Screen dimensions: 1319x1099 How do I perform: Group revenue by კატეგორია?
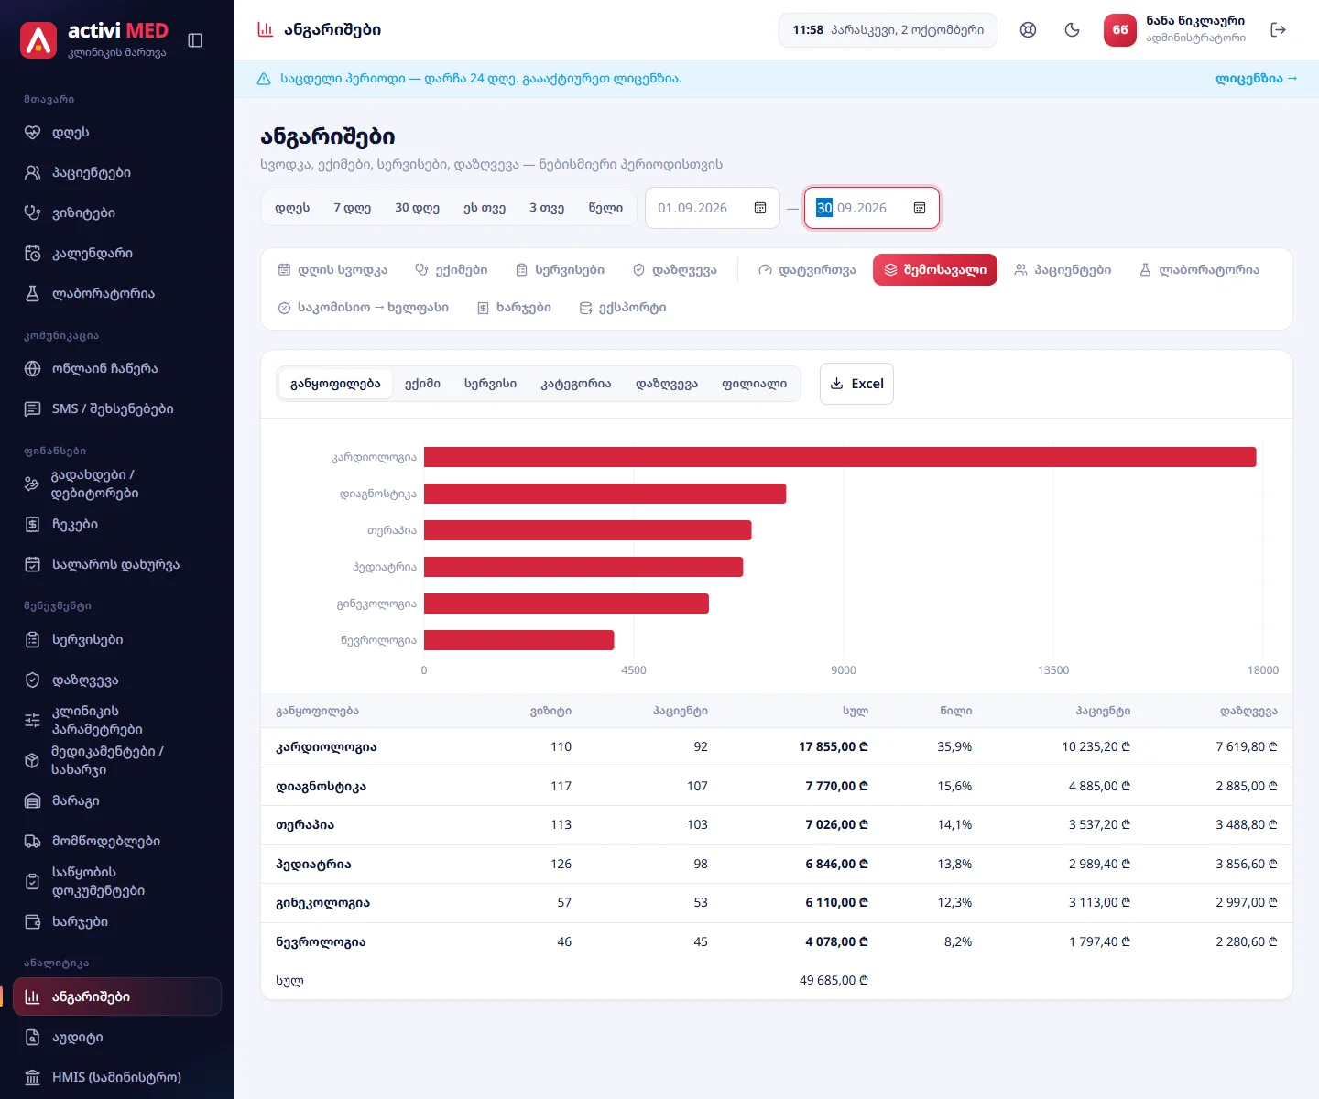click(x=576, y=384)
